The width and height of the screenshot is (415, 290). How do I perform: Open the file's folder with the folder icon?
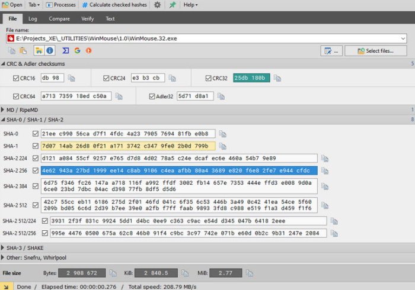pos(39,51)
